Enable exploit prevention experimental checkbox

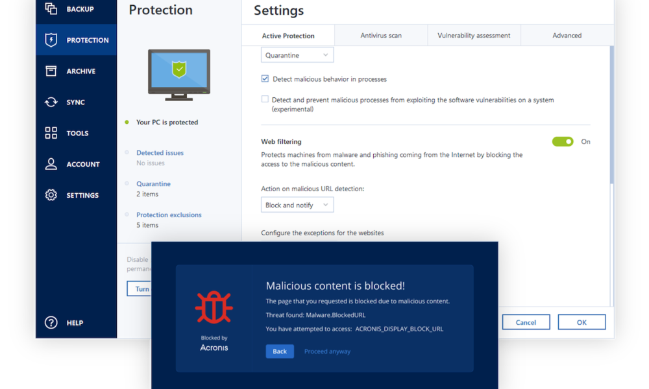[265, 100]
